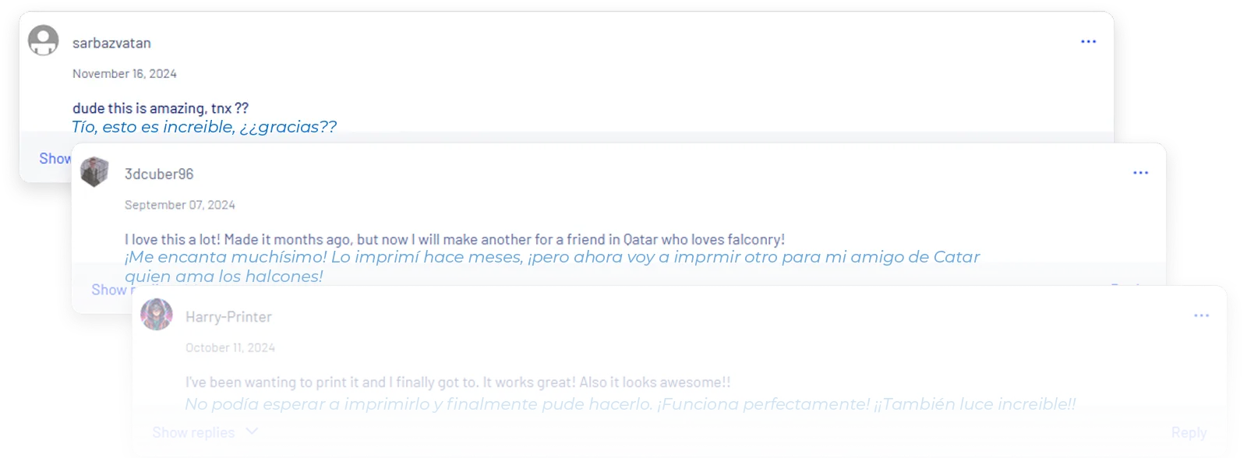1247x458 pixels.
Task: Open Harry-Printer's username profile link
Action: point(228,316)
